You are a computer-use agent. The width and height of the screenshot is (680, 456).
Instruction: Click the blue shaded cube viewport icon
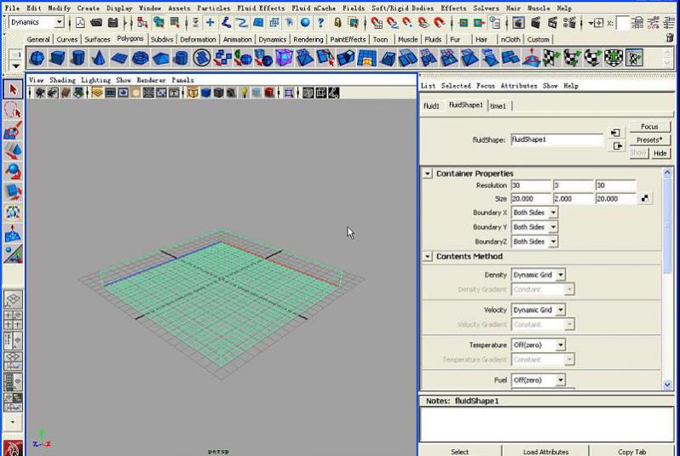(x=205, y=92)
